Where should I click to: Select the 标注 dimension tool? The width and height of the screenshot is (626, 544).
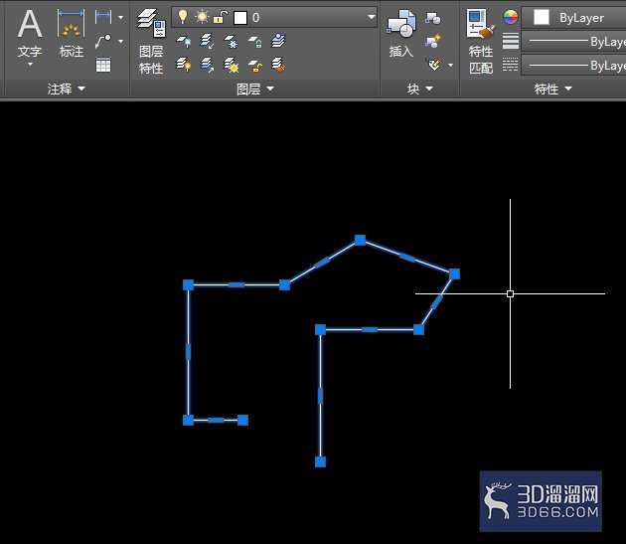click(72, 34)
